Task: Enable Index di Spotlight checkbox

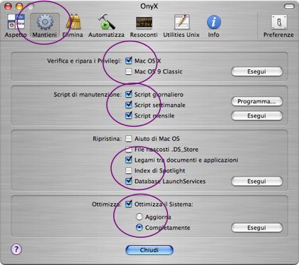Action: click(129, 170)
